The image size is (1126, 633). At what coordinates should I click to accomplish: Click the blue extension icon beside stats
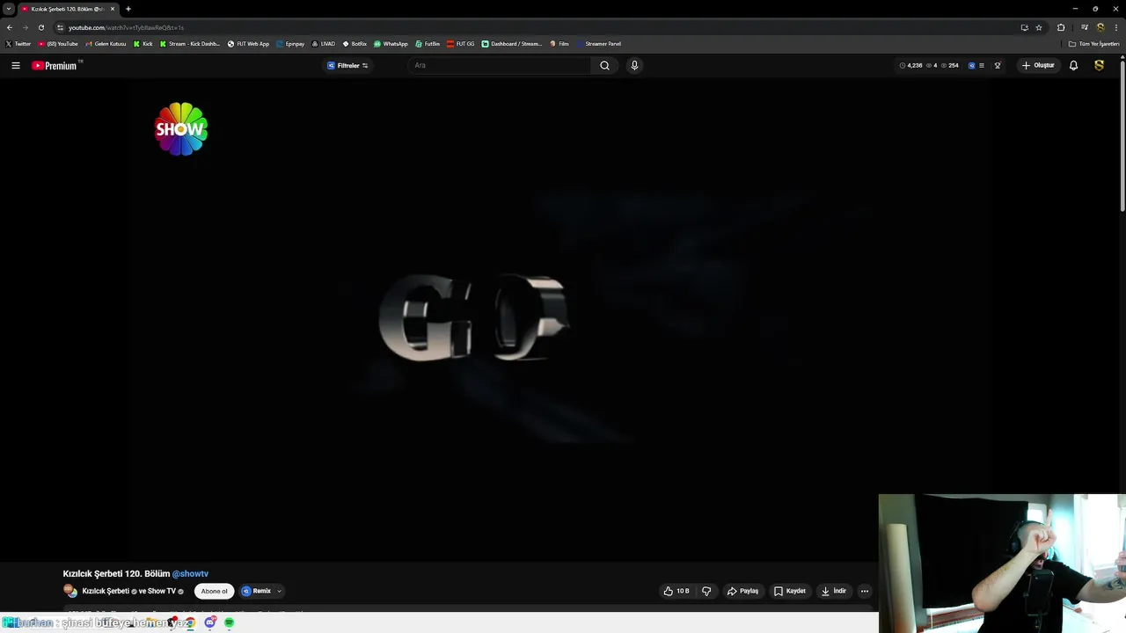[971, 65]
